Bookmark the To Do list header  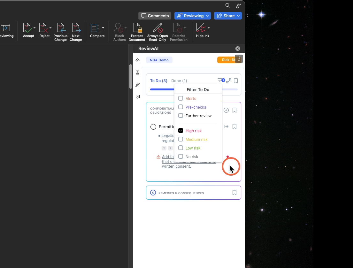point(236,81)
